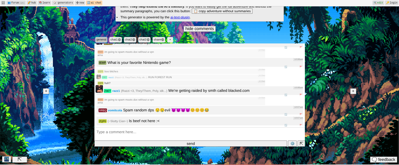The height and width of the screenshot is (165, 399).
Task: Focus the 'Type a comment here...' field
Action: pos(200,134)
